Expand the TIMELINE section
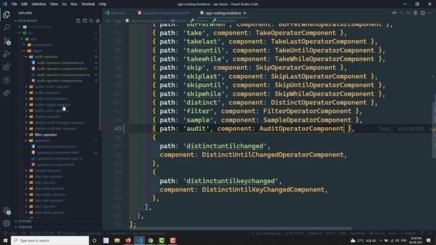 point(25,227)
